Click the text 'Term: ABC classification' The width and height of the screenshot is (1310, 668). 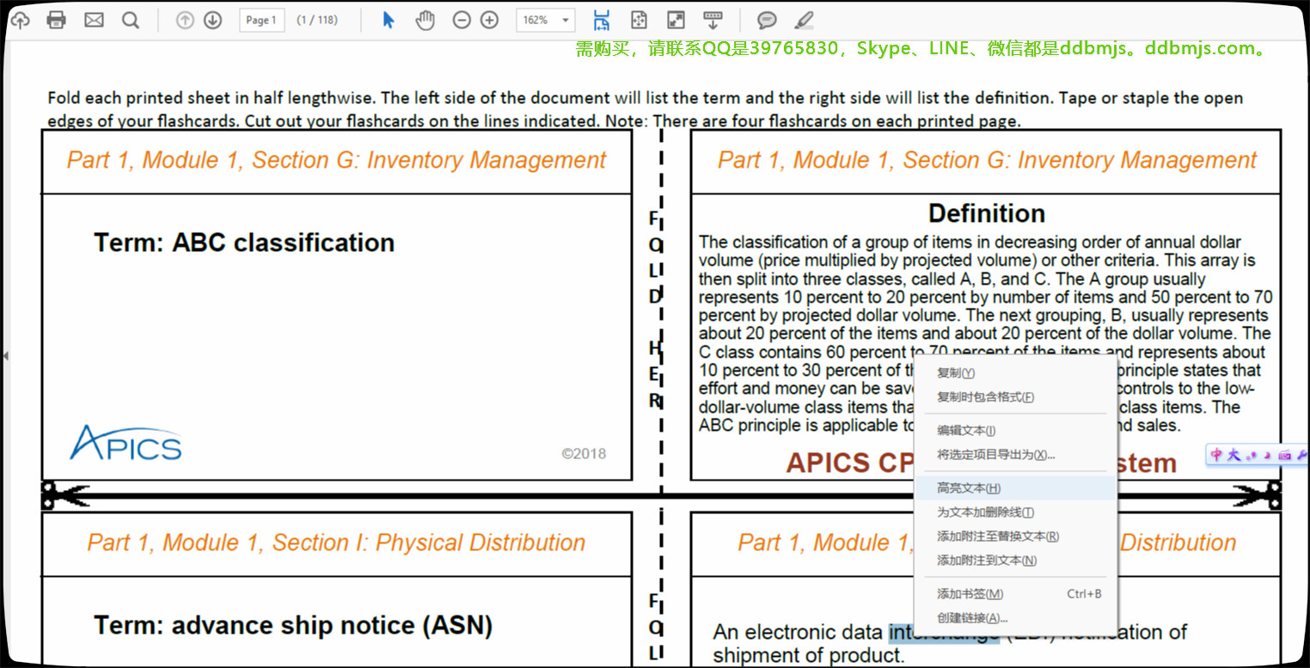point(244,242)
